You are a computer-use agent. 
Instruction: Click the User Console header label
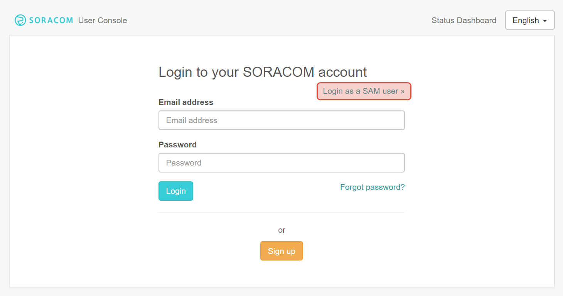pos(103,20)
